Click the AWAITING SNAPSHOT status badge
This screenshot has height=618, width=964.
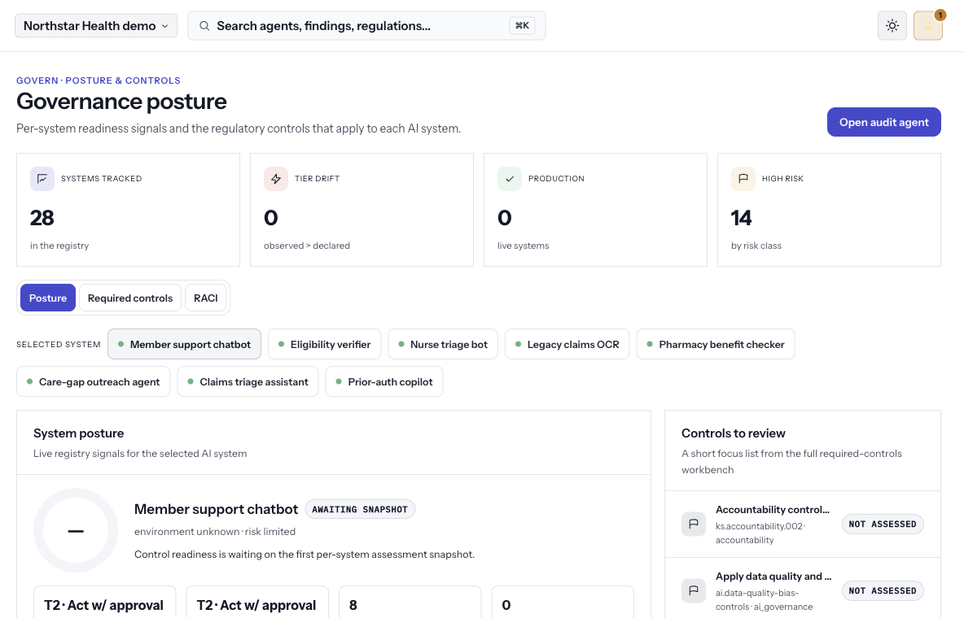pyautogui.click(x=360, y=509)
